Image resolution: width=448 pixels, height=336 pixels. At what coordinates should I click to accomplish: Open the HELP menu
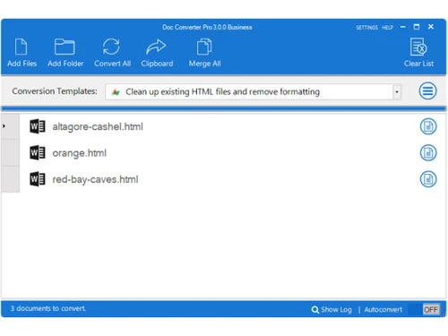(387, 28)
